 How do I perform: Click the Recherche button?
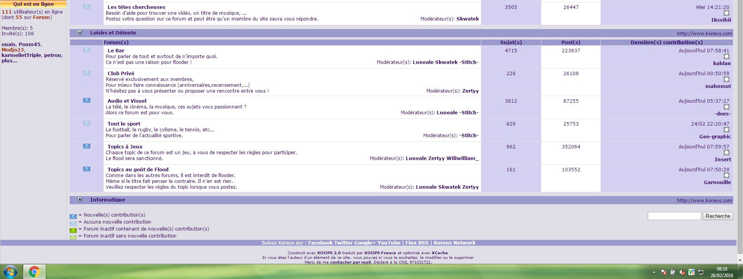point(717,216)
